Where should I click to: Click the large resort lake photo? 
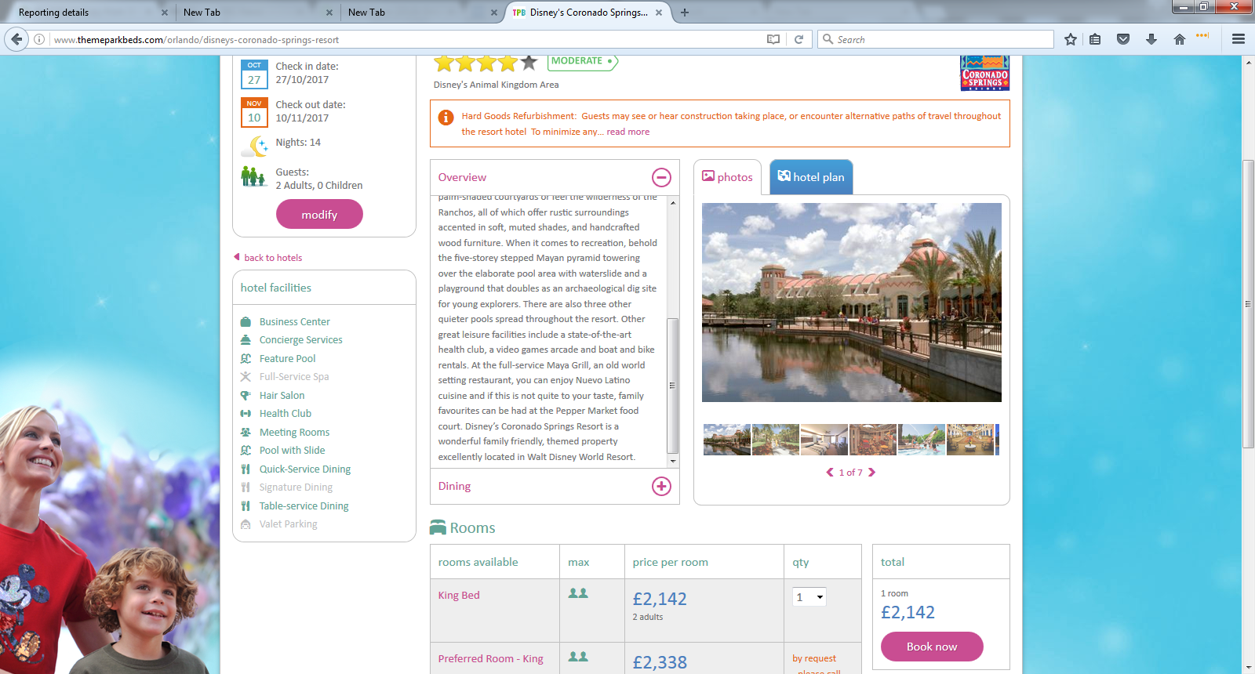tap(852, 303)
